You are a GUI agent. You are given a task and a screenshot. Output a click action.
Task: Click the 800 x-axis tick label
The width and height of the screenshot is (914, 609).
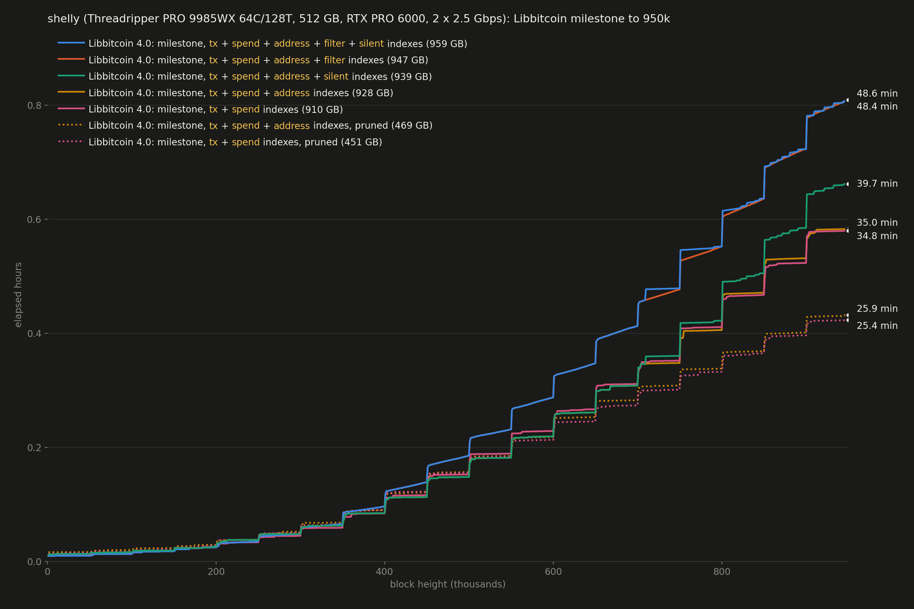pyautogui.click(x=722, y=572)
